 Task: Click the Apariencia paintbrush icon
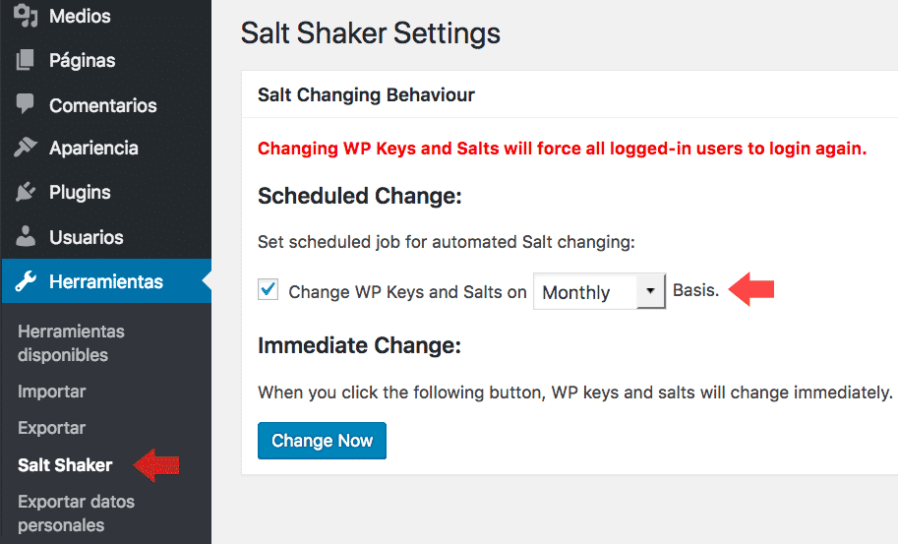[27, 148]
